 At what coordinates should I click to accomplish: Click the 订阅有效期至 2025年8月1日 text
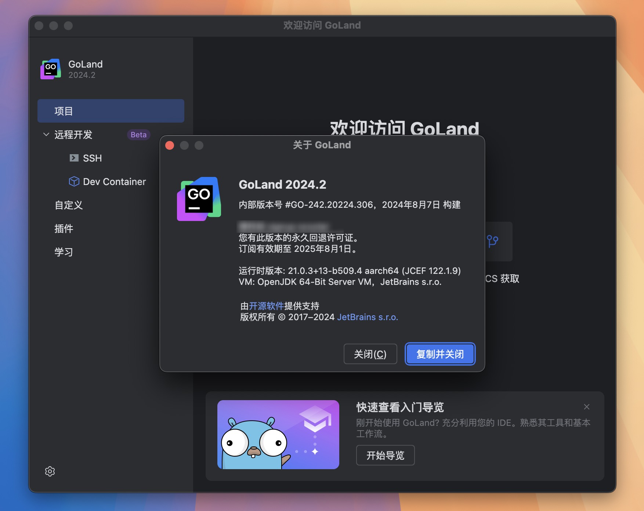tap(297, 249)
